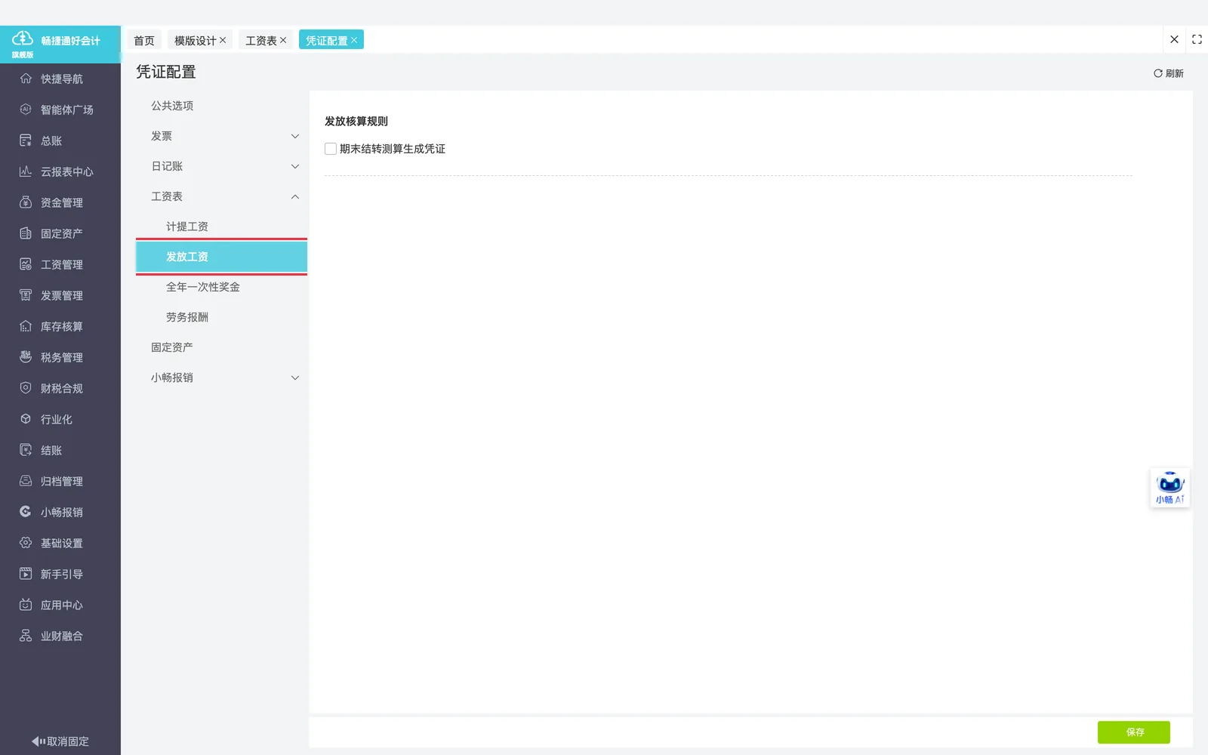Screen dimensions: 1208x755
Task: Close the 模版设计 tab
Action: coord(223,40)
